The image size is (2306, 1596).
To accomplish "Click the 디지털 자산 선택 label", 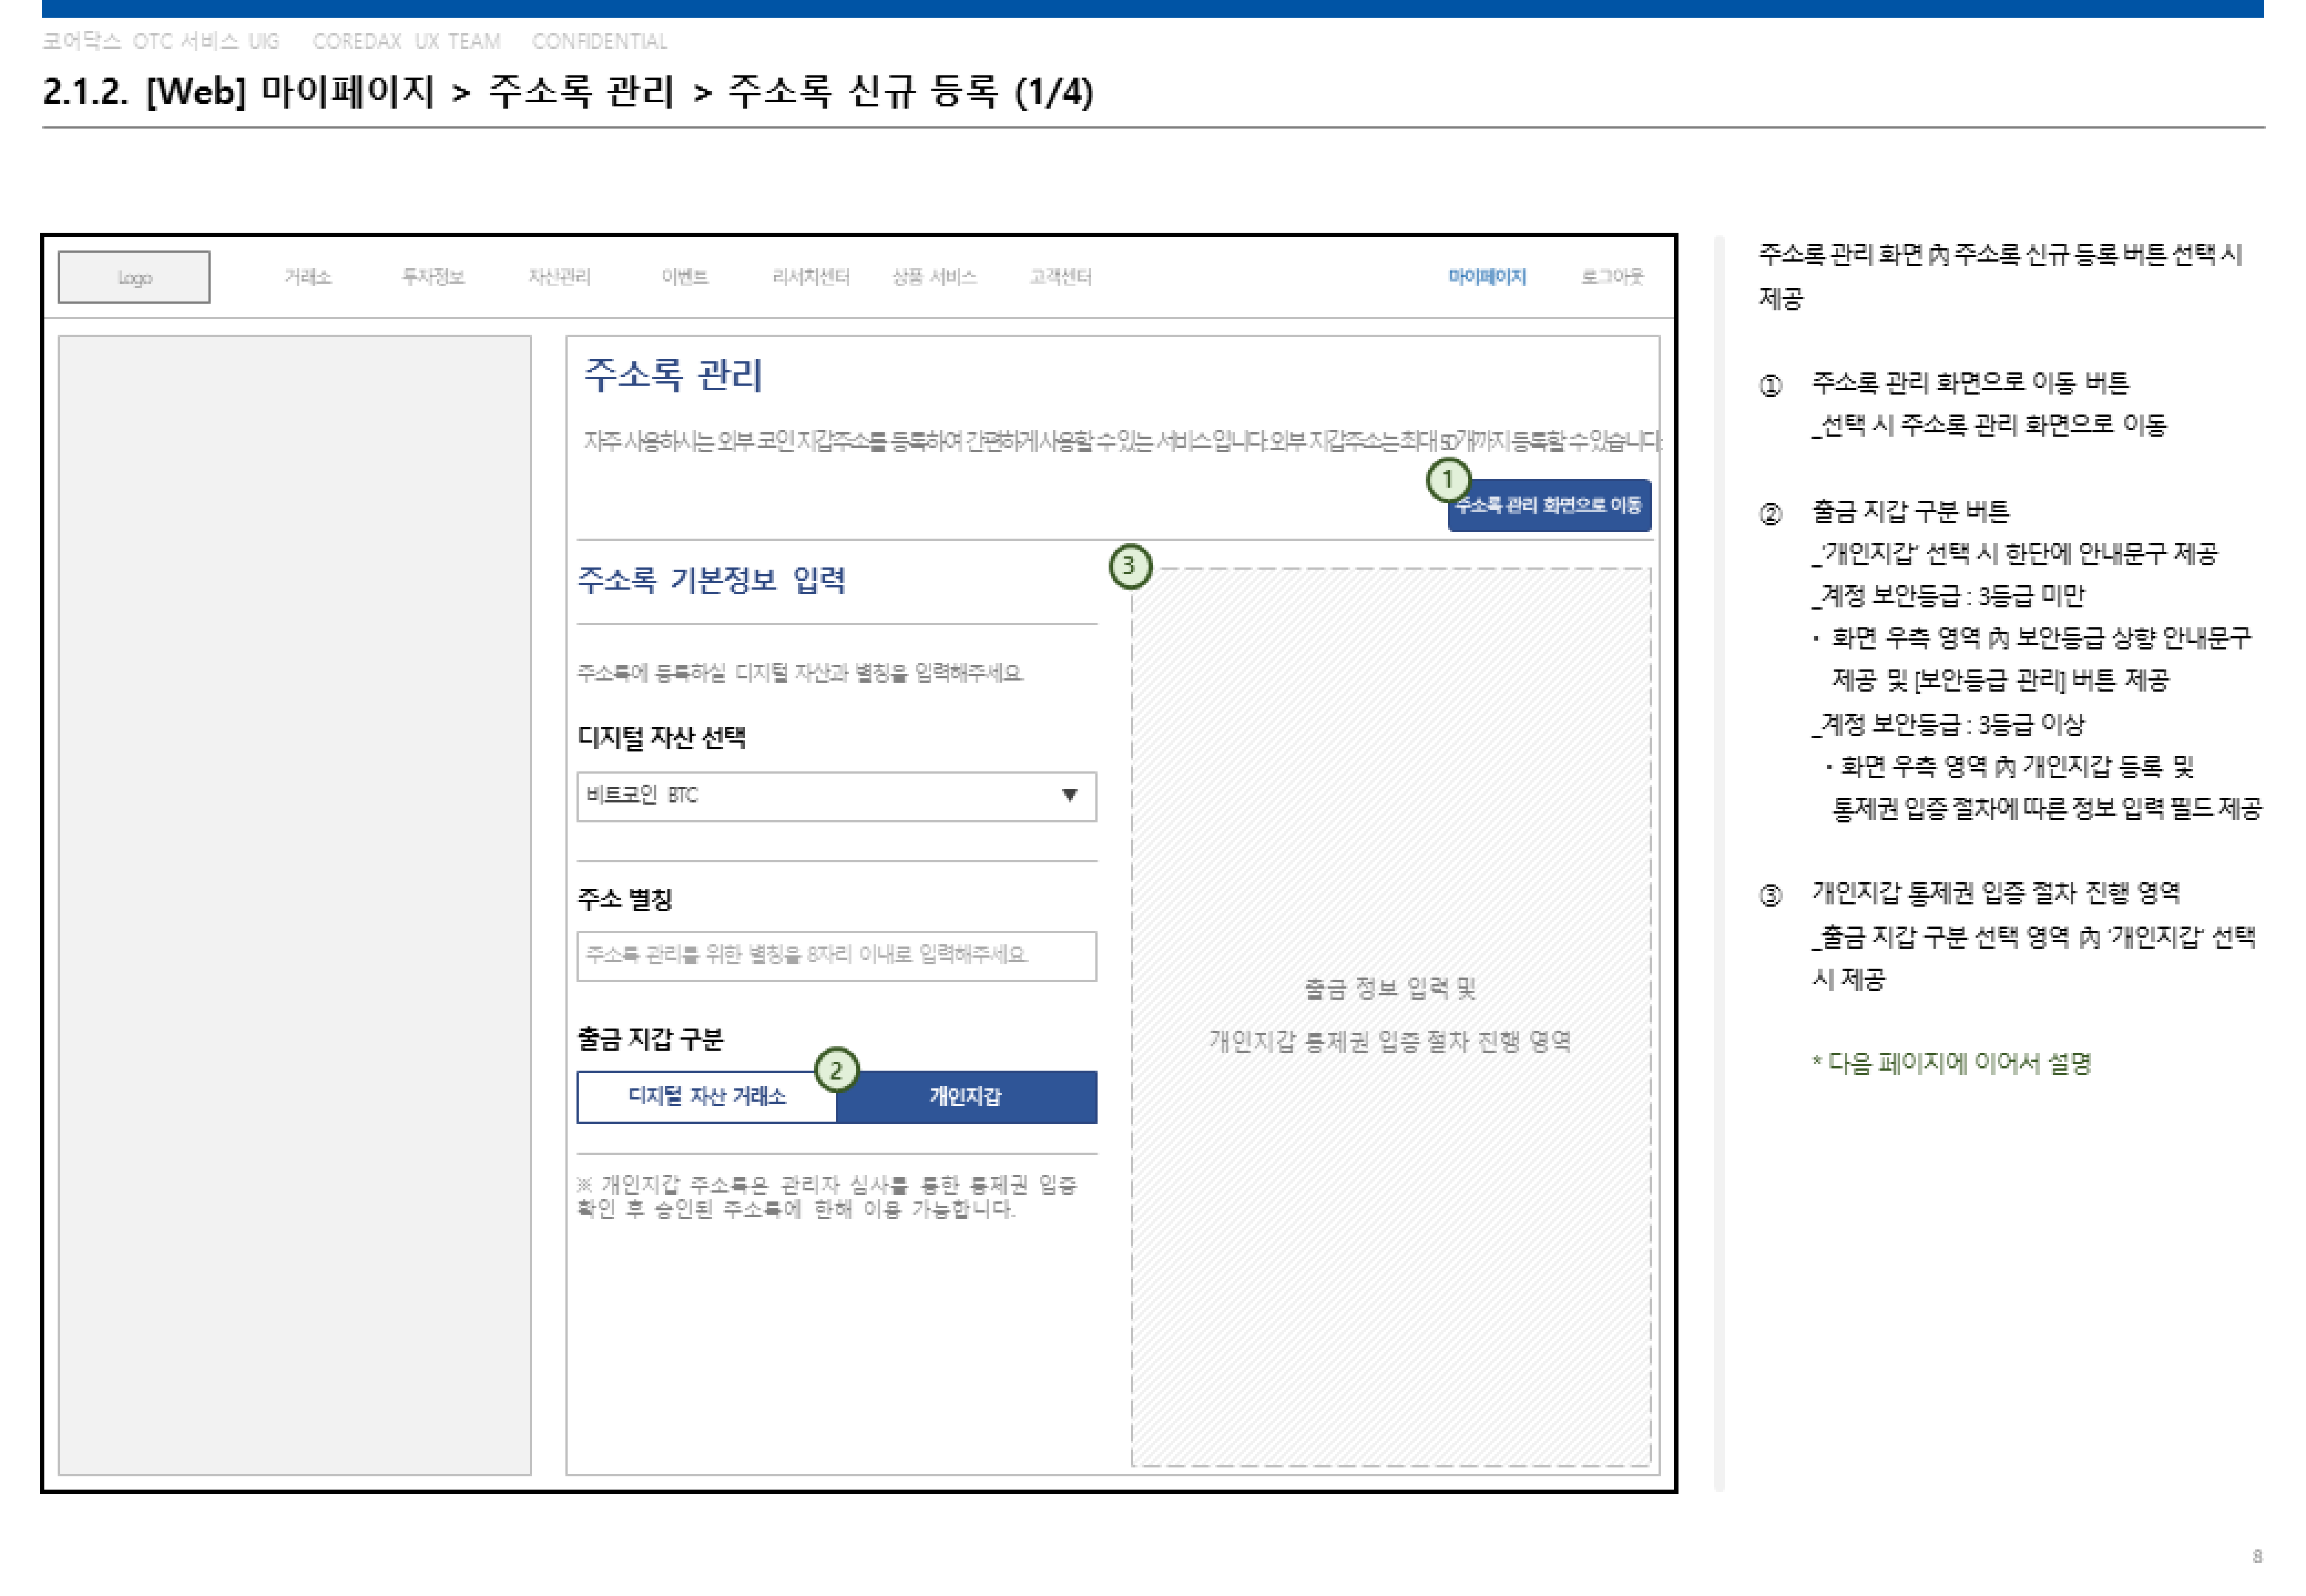I will (x=661, y=738).
